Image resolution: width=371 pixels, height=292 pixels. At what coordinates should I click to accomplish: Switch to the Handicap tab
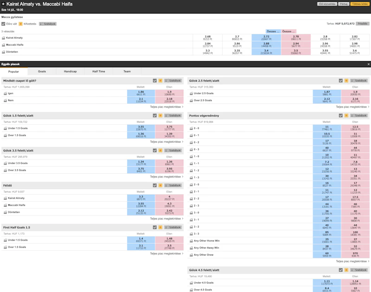70,71
